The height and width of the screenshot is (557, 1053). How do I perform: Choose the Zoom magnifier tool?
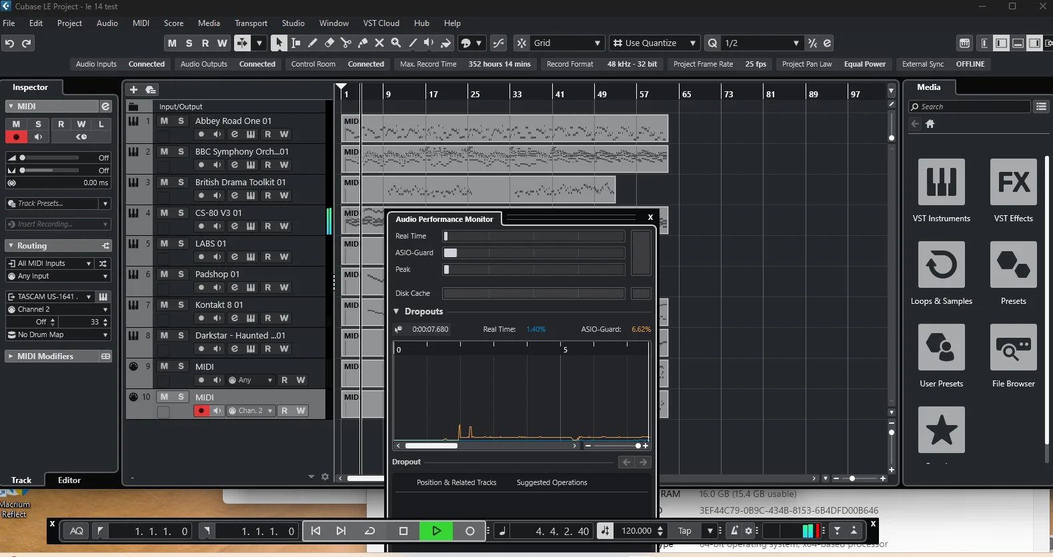click(x=396, y=43)
